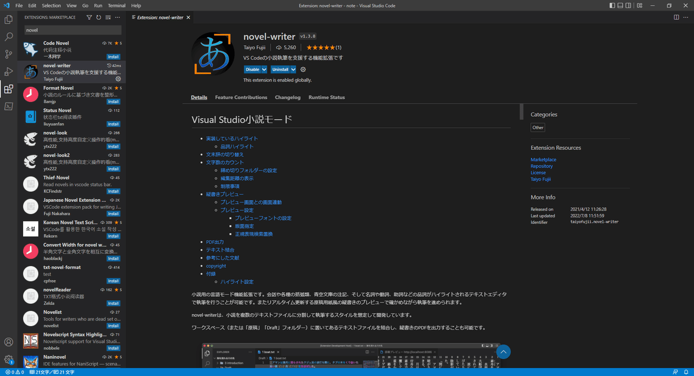Click the novel-writer extension logo
Image resolution: width=694 pixels, height=376 pixels.
tap(213, 54)
